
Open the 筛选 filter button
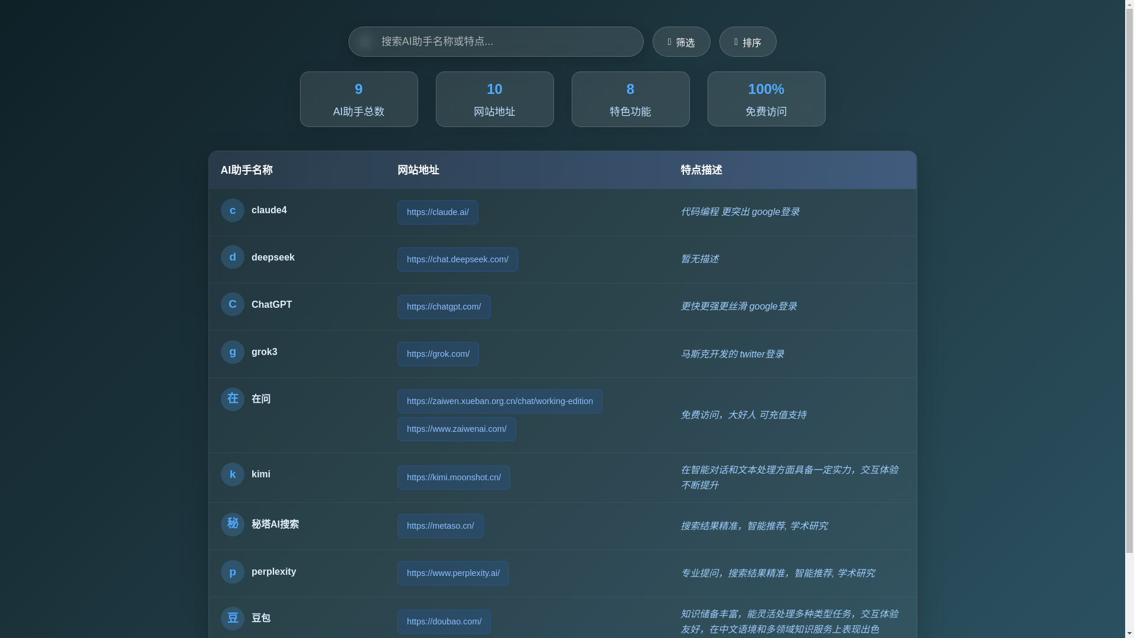pyautogui.click(x=681, y=42)
